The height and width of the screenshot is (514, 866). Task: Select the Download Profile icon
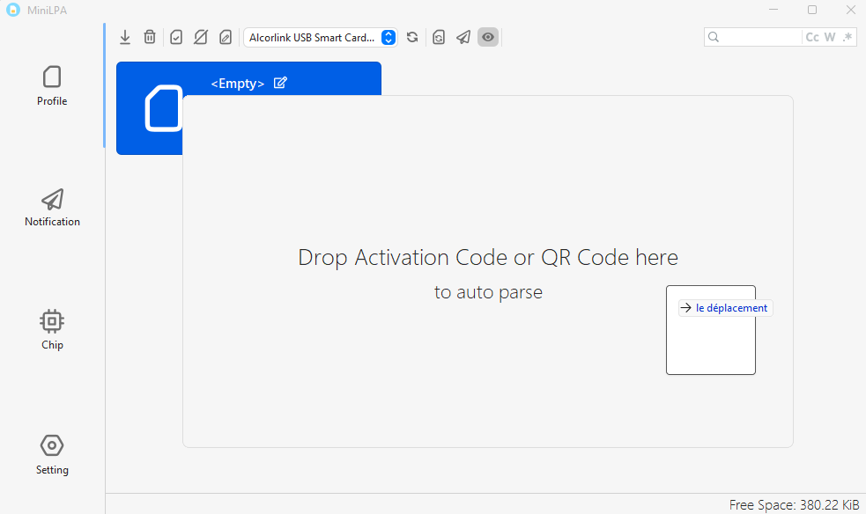[x=124, y=37]
